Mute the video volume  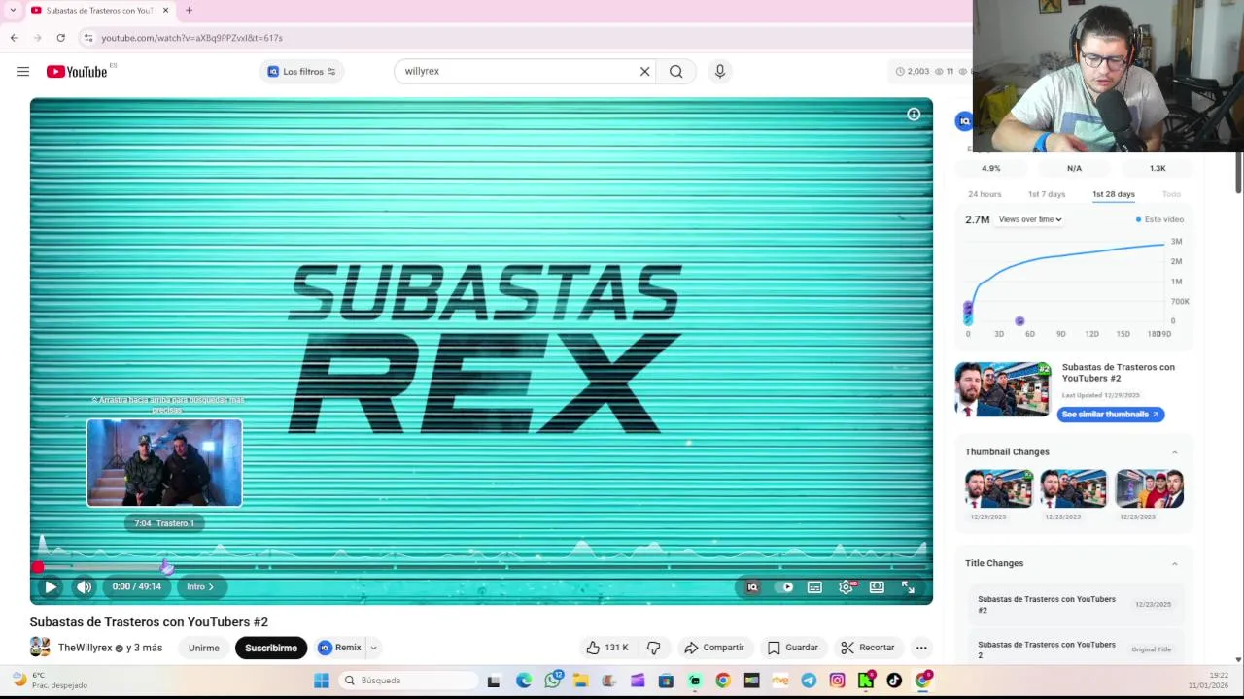click(85, 586)
